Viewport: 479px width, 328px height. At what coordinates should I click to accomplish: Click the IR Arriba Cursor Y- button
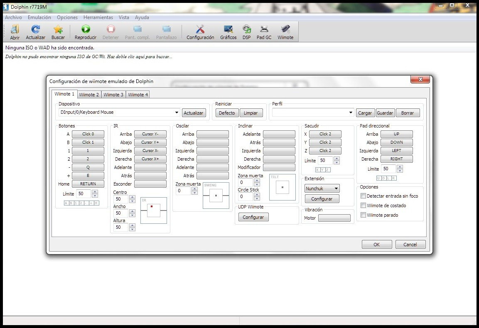pos(150,134)
